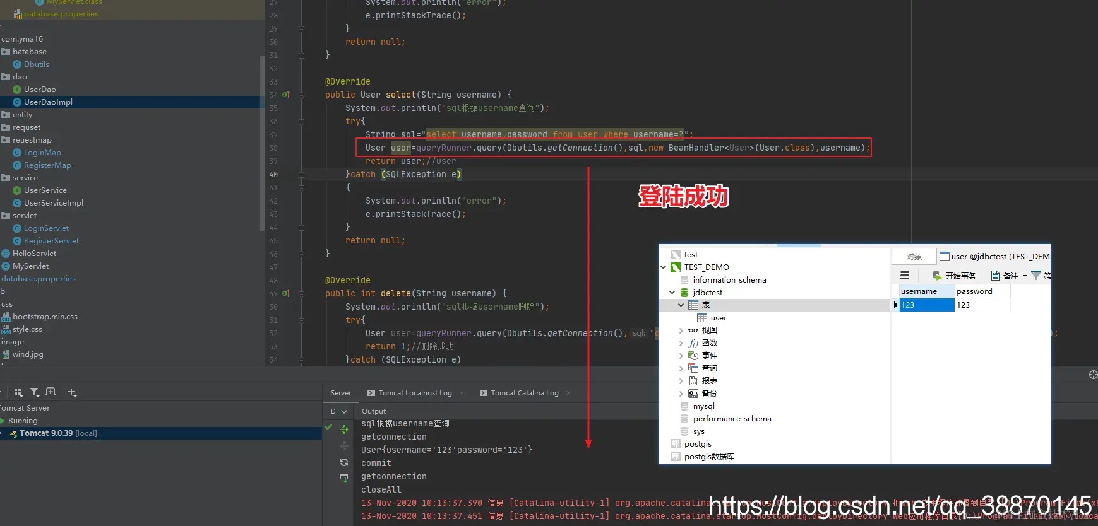This screenshot has height=526, width=1098.
Task: Click the Begin Transaction icon in Navicat
Action: coord(937,276)
